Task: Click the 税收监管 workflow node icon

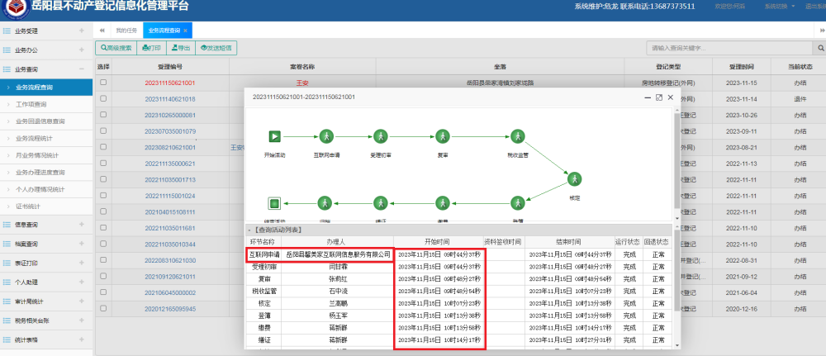Action: pos(517,136)
